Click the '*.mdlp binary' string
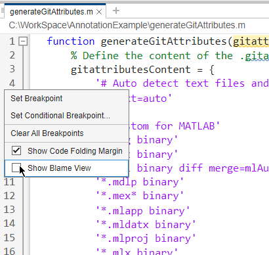 point(140,182)
